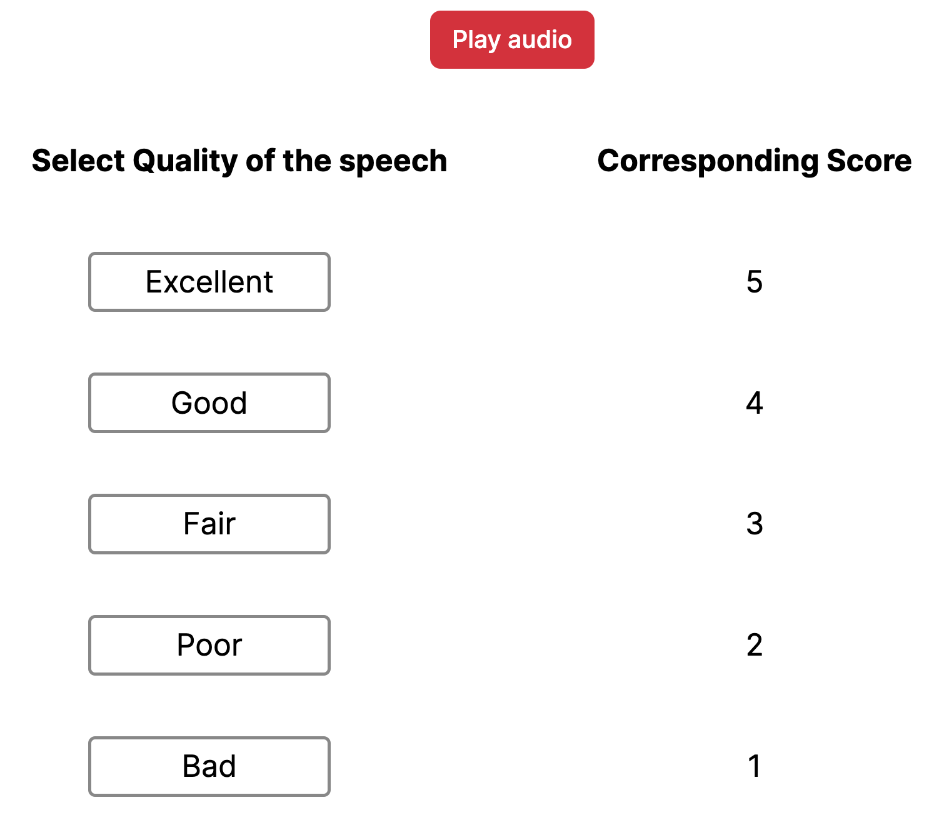This screenshot has width=944, height=840.
Task: Rate the speech as Fair
Action: point(209,524)
